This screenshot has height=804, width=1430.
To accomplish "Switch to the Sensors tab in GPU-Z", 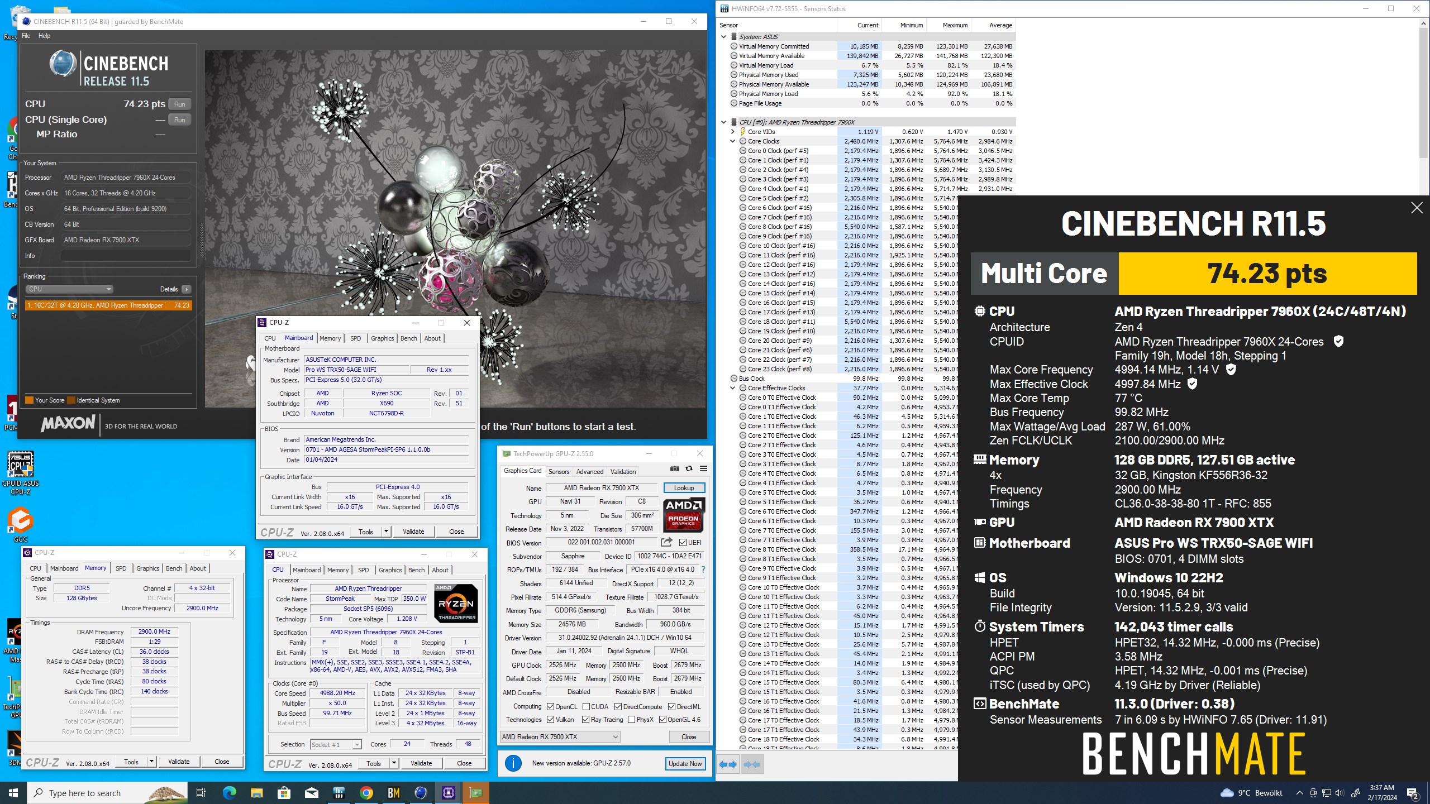I will point(559,472).
